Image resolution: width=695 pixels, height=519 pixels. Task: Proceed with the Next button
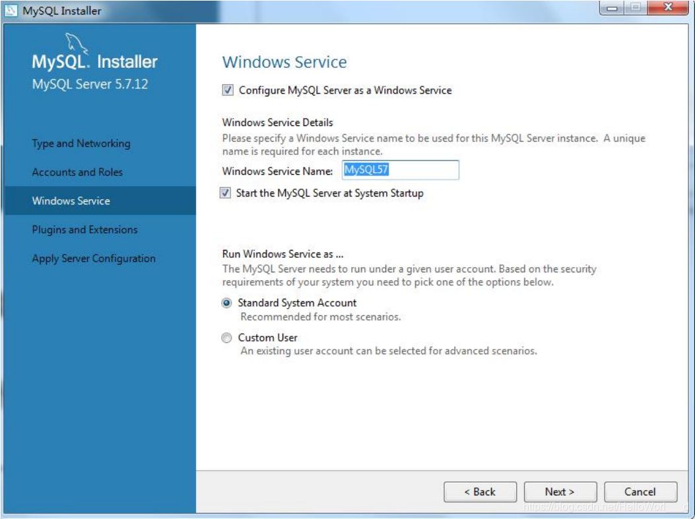click(x=560, y=491)
